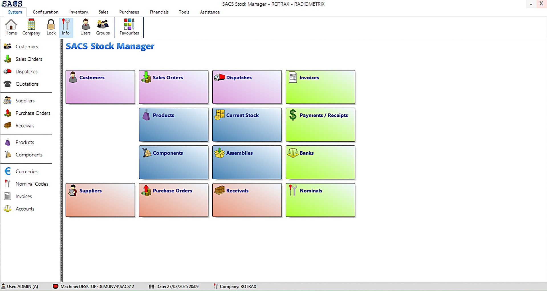
Task: Click the Suppliers icon in the sidebar
Action: (7, 100)
